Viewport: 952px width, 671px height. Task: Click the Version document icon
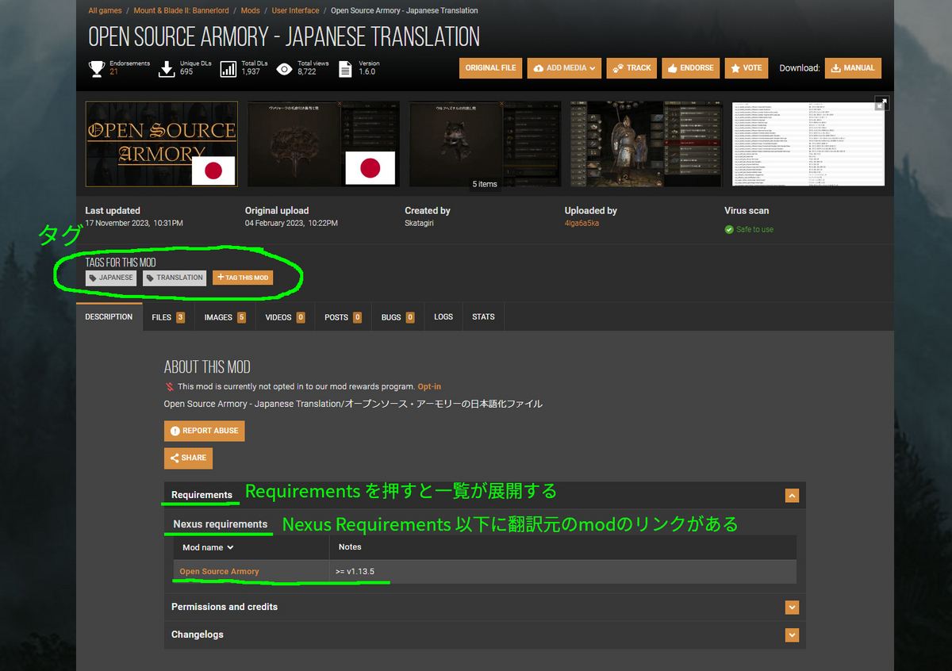(346, 69)
